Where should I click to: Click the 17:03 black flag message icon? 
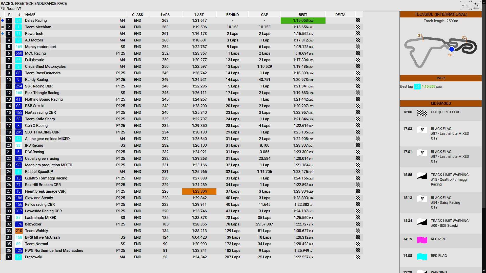[422, 130]
